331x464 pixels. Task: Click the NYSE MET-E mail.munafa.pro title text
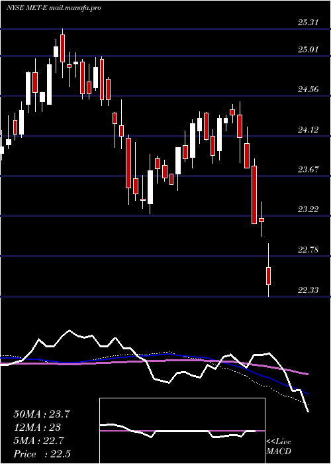point(54,8)
